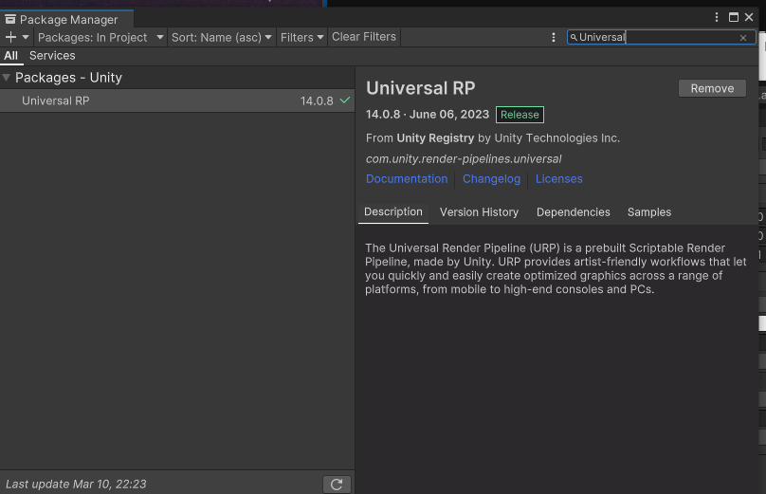Click the magnifier search icon
Screen dimensions: 766x494
[x=574, y=38]
